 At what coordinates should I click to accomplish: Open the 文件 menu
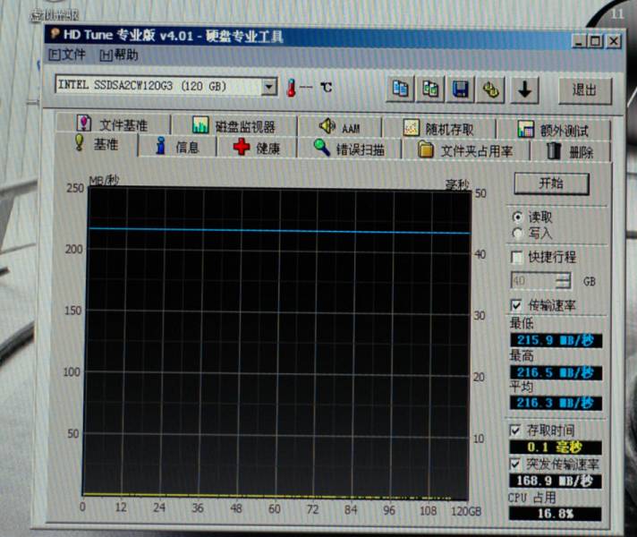click(x=68, y=55)
